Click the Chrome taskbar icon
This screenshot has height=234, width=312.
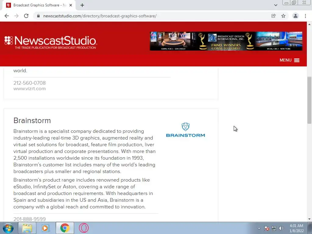[65, 228]
